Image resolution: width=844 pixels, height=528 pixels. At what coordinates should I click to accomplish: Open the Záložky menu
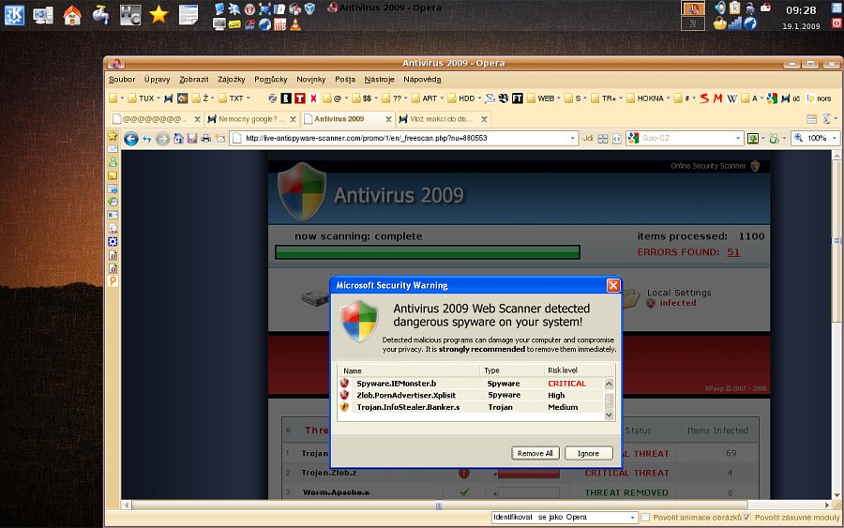click(232, 79)
